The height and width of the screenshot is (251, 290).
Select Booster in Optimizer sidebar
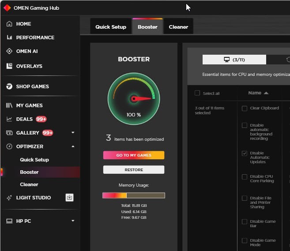pos(29,172)
